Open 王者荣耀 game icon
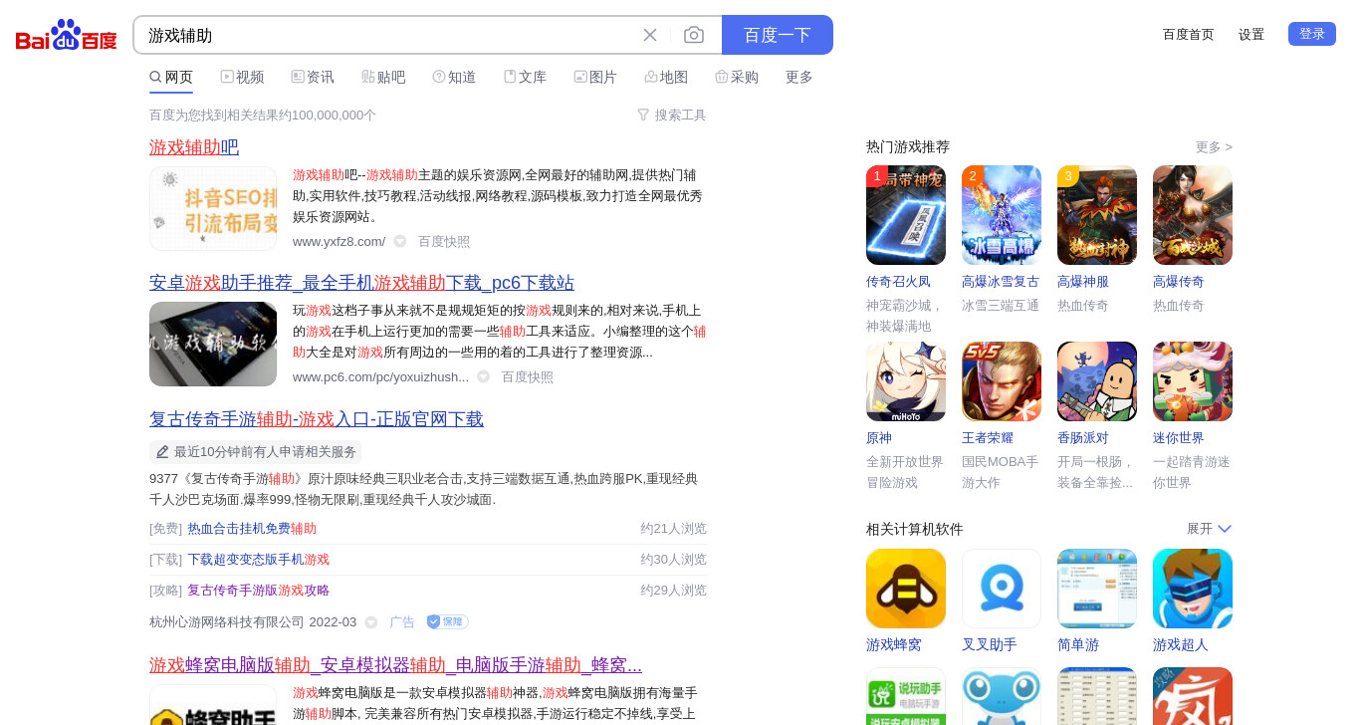 (x=1002, y=381)
